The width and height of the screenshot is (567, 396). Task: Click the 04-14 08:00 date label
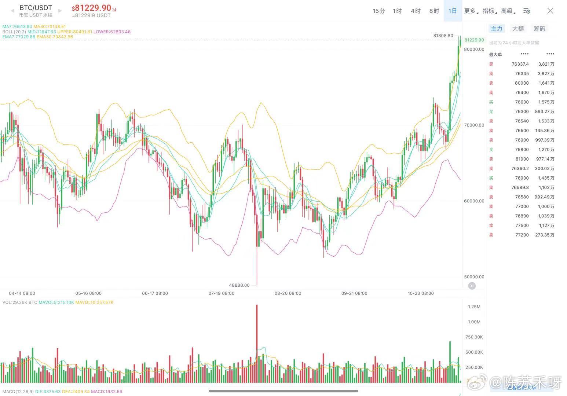tap(22, 293)
